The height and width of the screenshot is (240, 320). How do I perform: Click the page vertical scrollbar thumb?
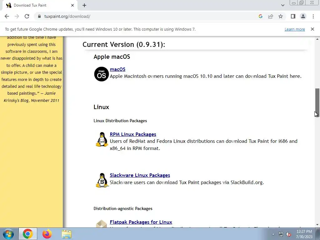point(317,102)
